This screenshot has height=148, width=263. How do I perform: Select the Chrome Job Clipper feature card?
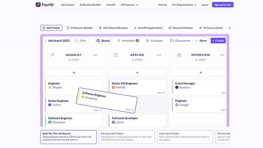click(127, 137)
